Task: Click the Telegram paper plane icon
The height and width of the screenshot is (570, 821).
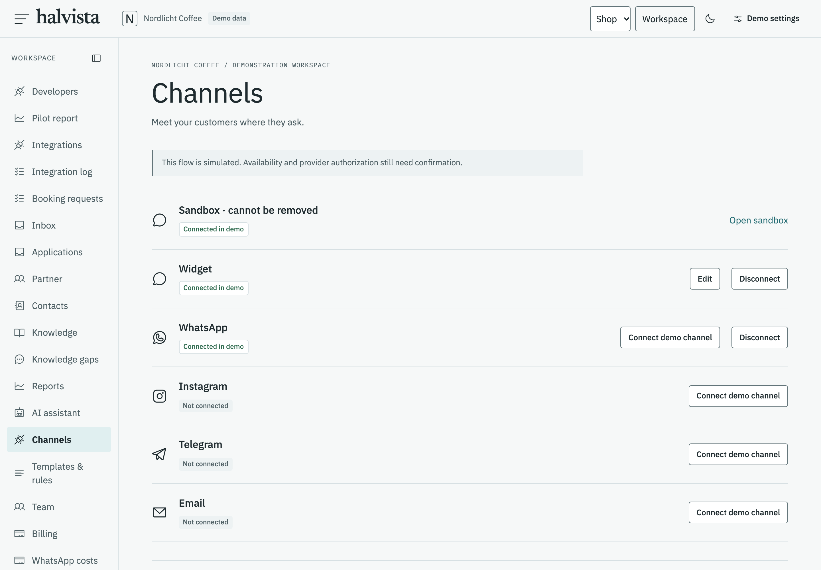Action: tap(159, 454)
